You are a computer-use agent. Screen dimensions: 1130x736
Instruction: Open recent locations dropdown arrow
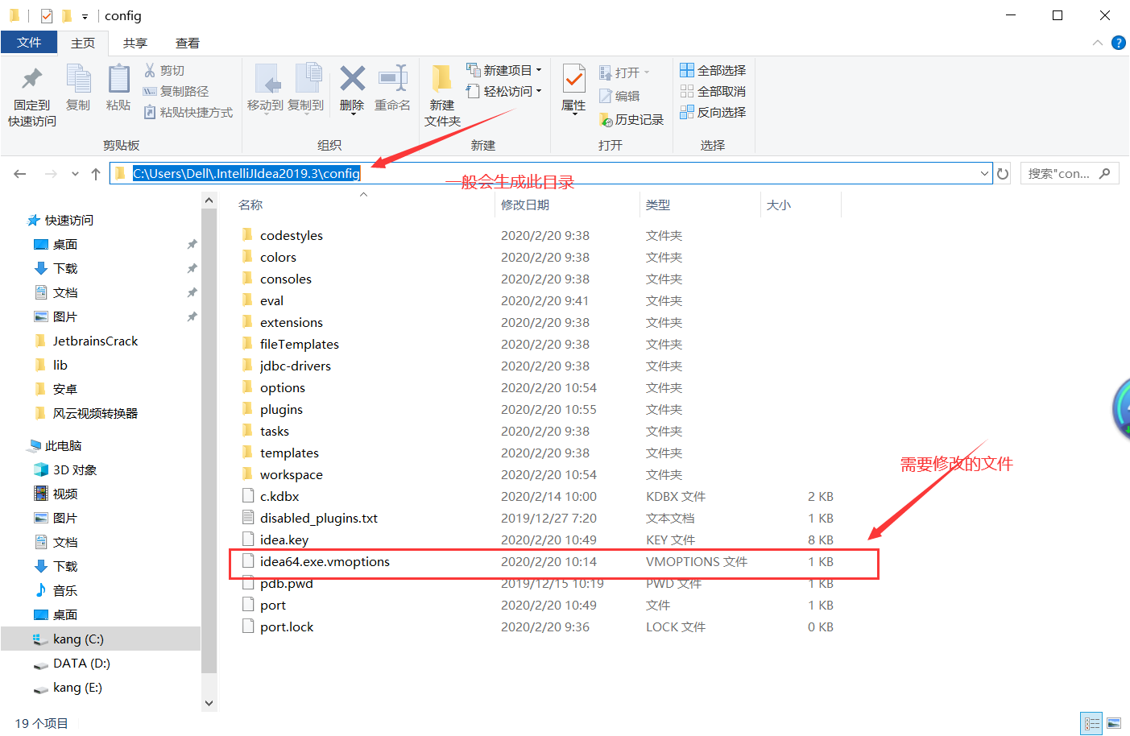click(75, 174)
